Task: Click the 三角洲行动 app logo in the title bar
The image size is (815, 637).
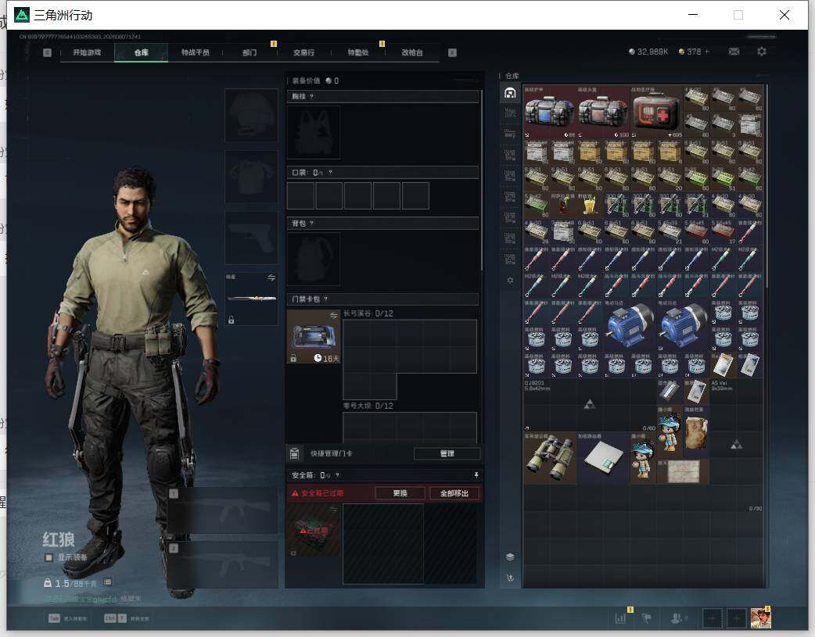Action: coord(22,15)
